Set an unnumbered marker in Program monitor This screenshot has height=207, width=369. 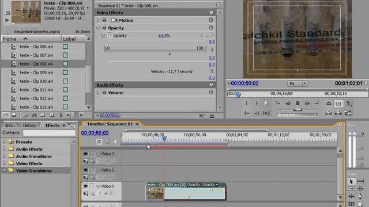click(x=266, y=103)
